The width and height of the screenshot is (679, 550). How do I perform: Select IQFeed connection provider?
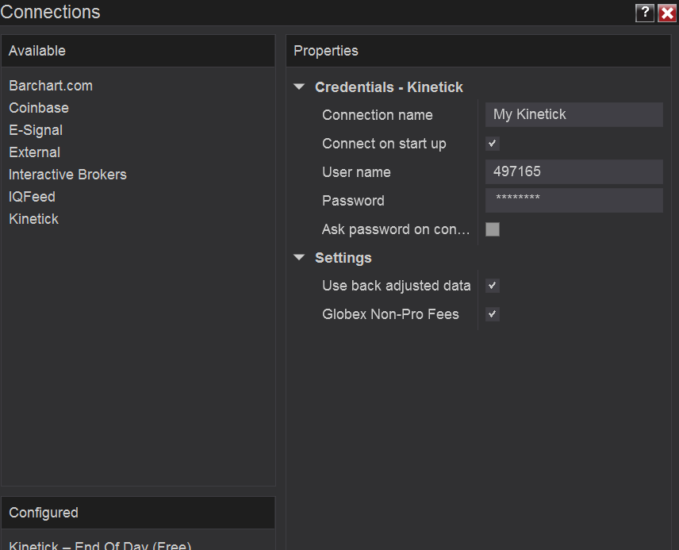[32, 197]
